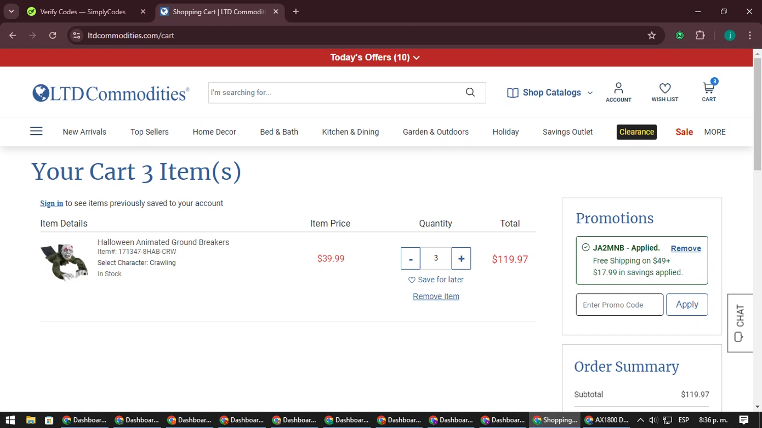This screenshot has width=762, height=428.
Task: Click the search magnifying glass icon
Action: click(470, 92)
